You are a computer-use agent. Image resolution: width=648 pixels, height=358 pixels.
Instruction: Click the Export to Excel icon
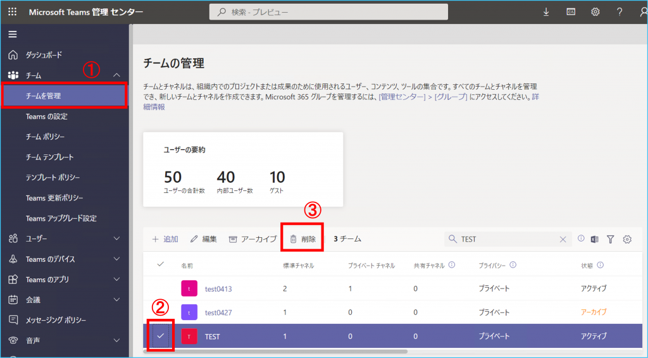595,239
